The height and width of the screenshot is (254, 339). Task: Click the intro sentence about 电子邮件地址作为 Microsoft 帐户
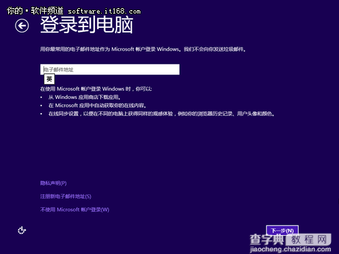143,49
